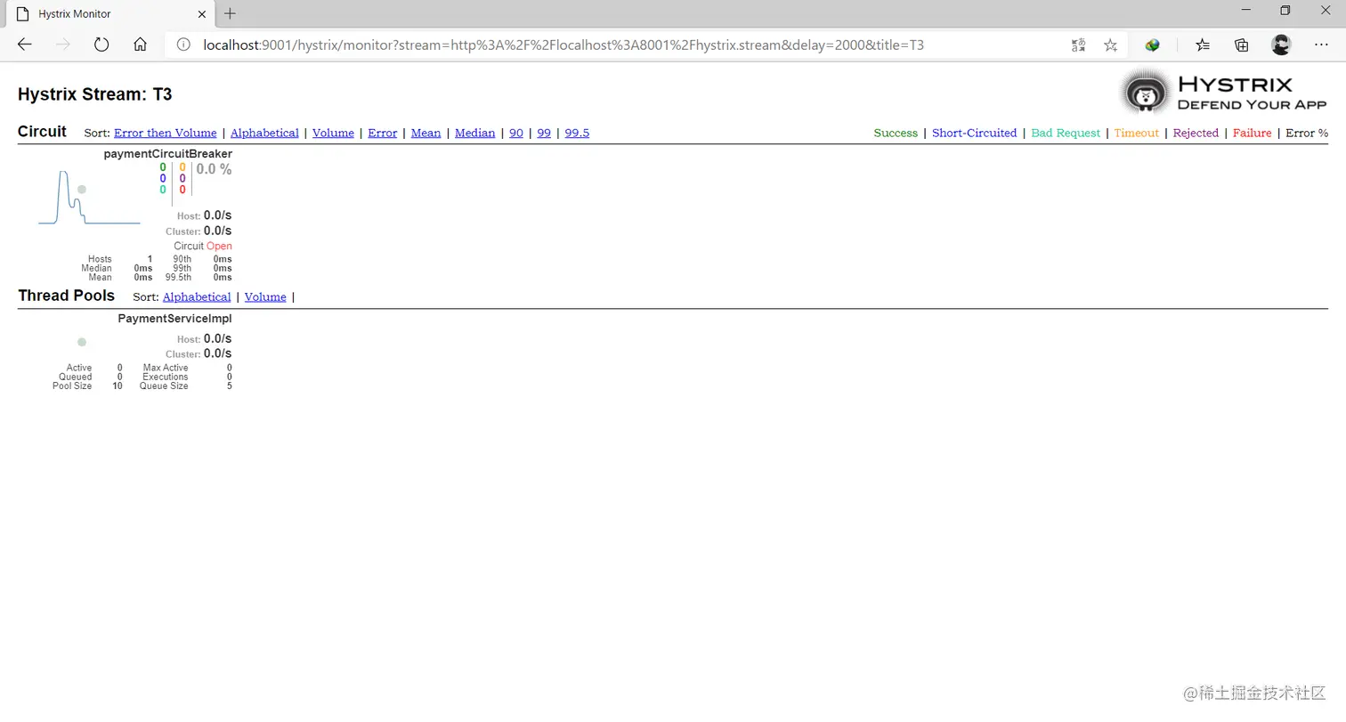This screenshot has height=722, width=1346.
Task: Click the Bad Request legend label
Action: 1066,133
